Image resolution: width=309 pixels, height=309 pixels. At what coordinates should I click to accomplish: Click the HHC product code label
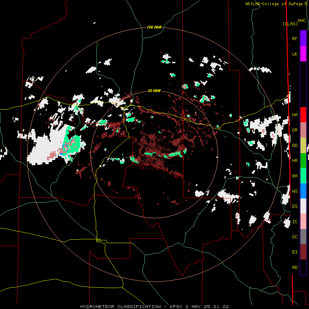(302, 21)
